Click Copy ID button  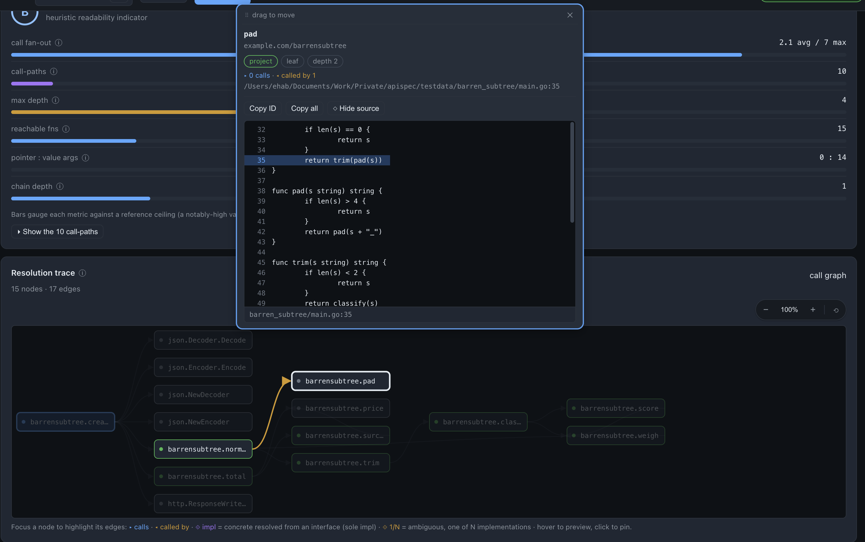click(x=263, y=108)
